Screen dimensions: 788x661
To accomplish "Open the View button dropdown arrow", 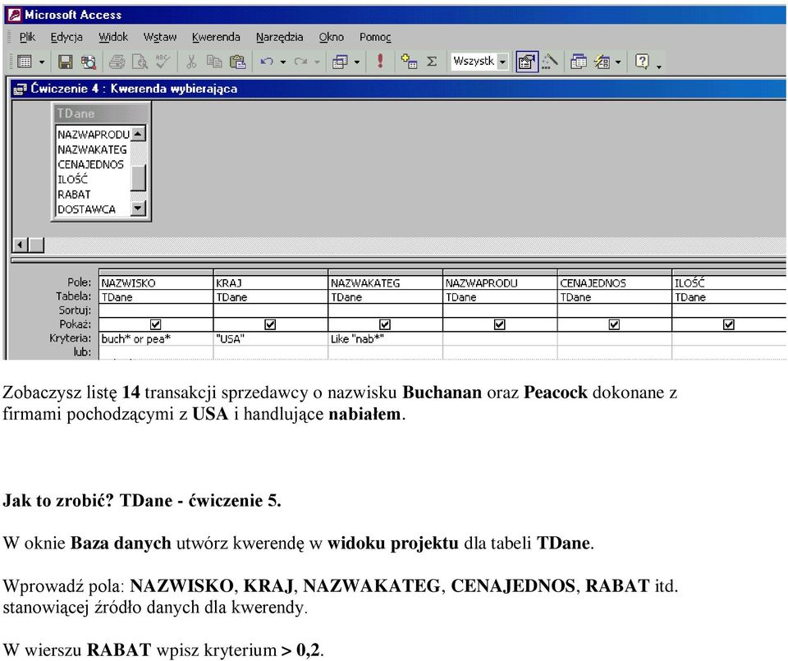I will click(42, 62).
